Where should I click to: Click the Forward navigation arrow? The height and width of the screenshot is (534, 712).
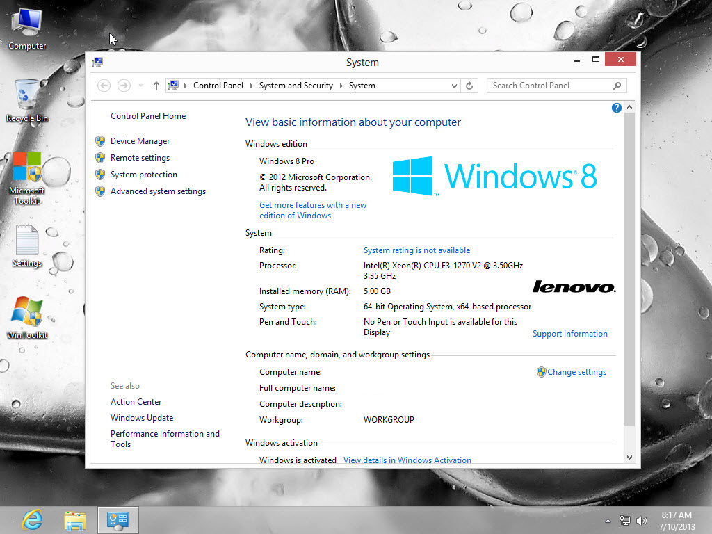(124, 86)
